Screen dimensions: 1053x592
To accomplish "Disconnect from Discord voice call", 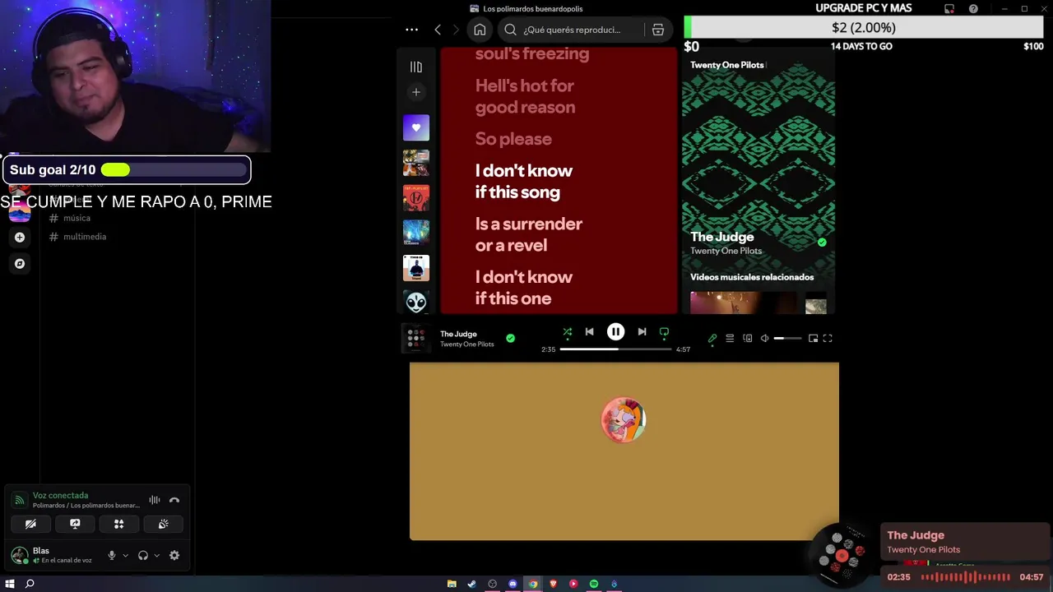I will click(174, 500).
